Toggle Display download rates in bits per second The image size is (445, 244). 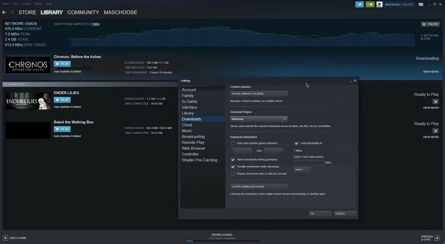click(x=233, y=174)
